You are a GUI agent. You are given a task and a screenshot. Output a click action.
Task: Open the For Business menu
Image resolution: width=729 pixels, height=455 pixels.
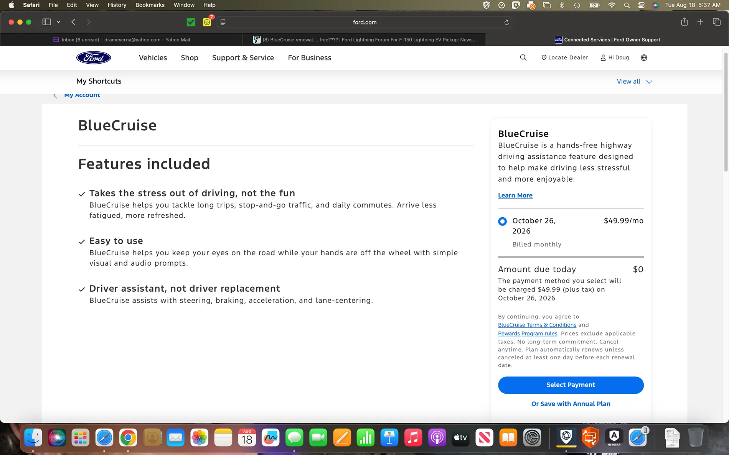[310, 57]
